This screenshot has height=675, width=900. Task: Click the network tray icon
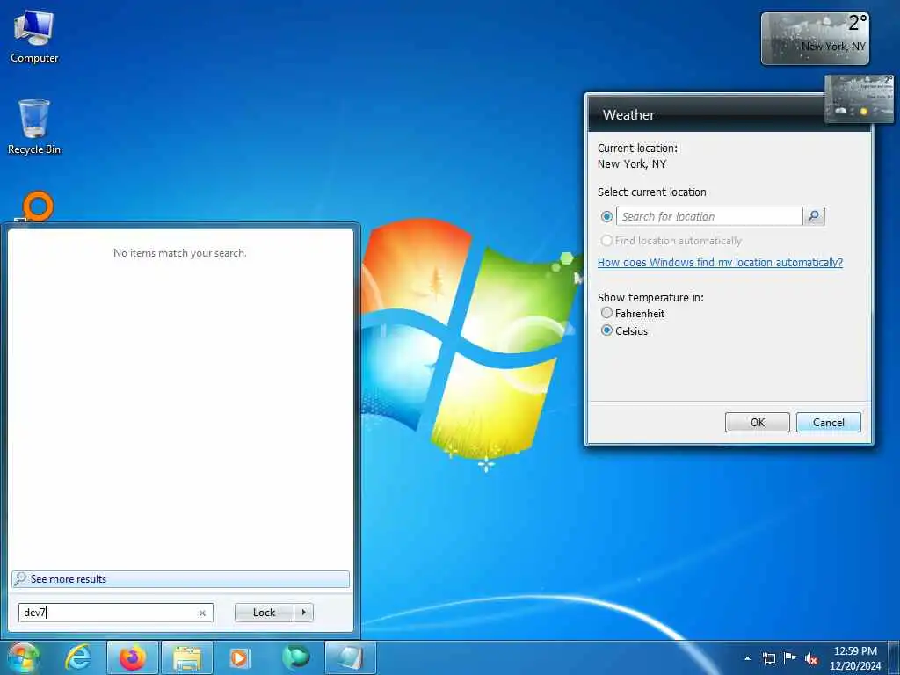(x=768, y=658)
